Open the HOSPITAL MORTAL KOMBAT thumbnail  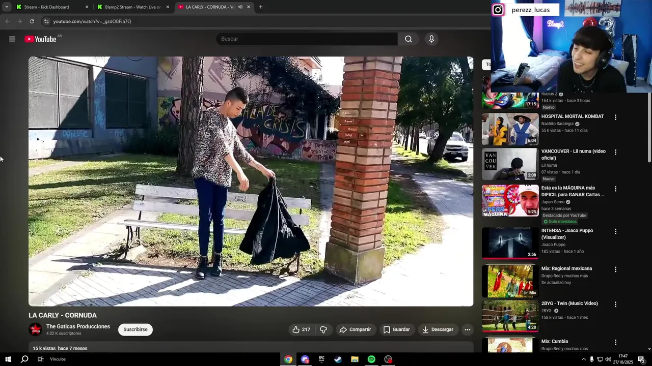tap(510, 129)
